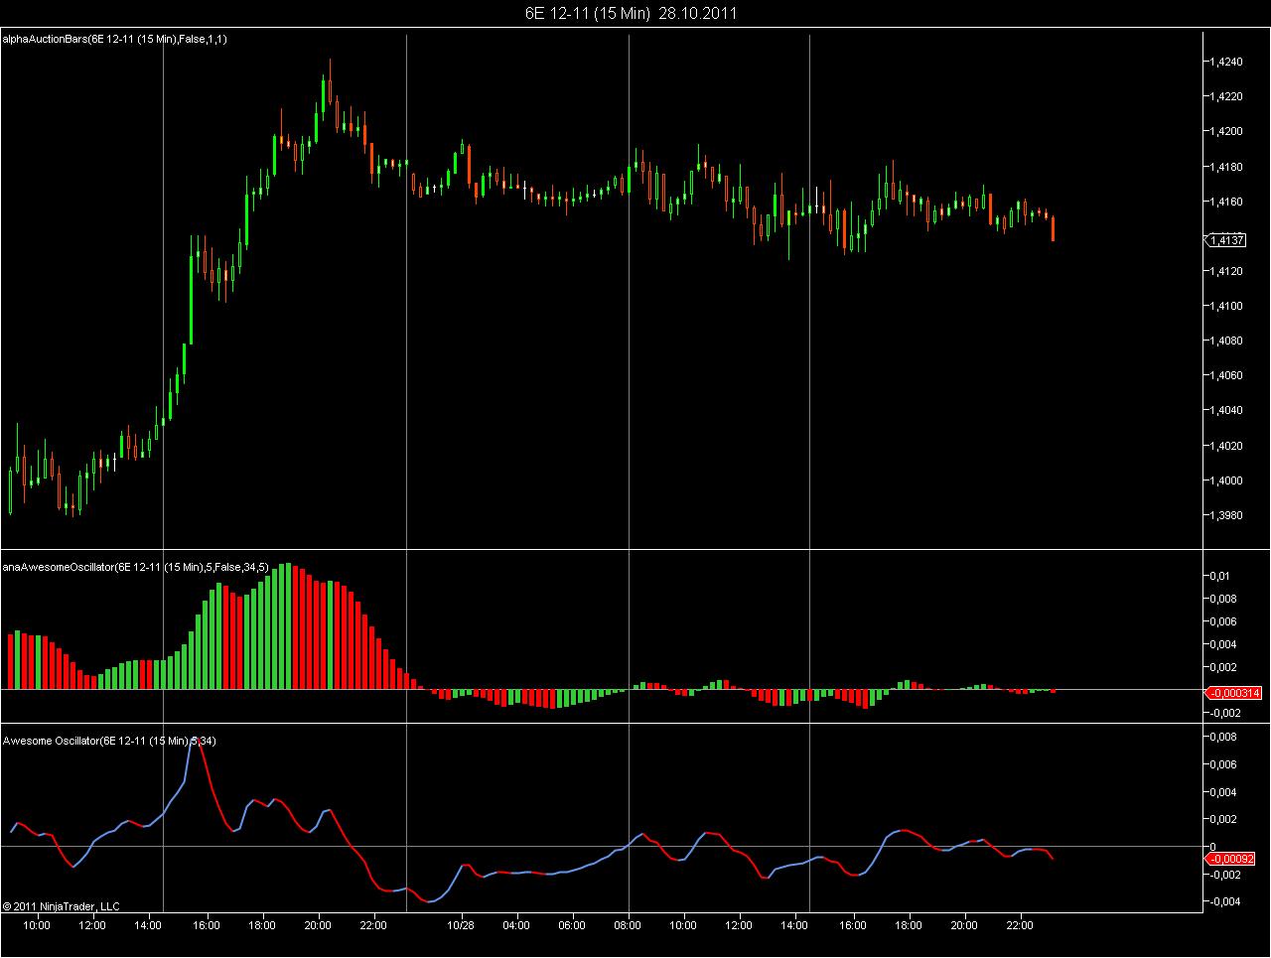Screen dimensions: 1271x958
Task: Click the 0,004 label in histogram panel axis
Action: [1223, 644]
